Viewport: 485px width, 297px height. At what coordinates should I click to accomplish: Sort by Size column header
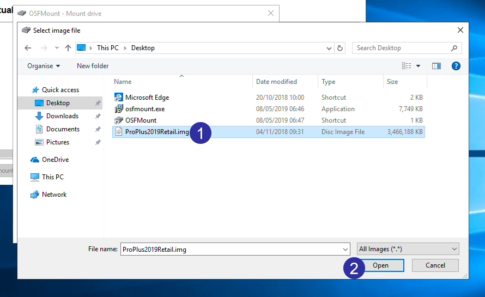pyautogui.click(x=392, y=82)
